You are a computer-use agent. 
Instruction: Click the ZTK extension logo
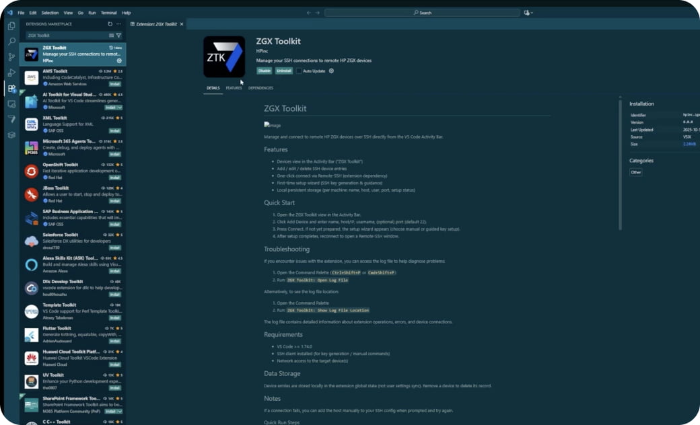(x=224, y=56)
